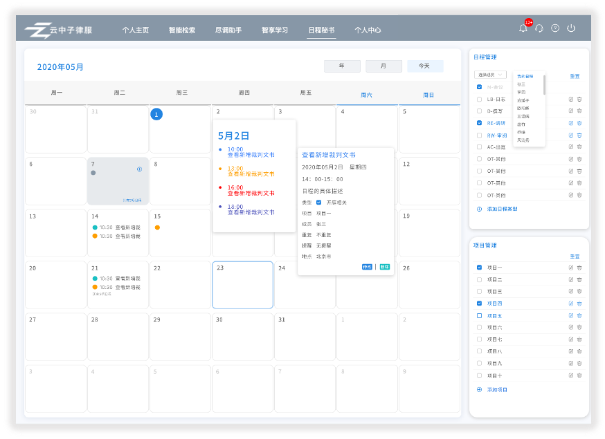Jump to 今天 in the calendar
This screenshot has height=439, width=605.
click(425, 66)
